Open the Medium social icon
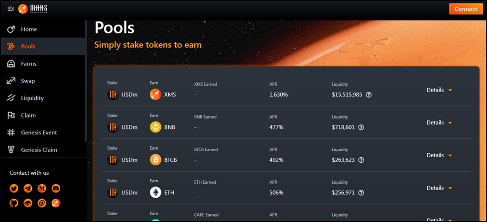Viewport: 487px width, 222px height. pyautogui.click(x=42, y=188)
